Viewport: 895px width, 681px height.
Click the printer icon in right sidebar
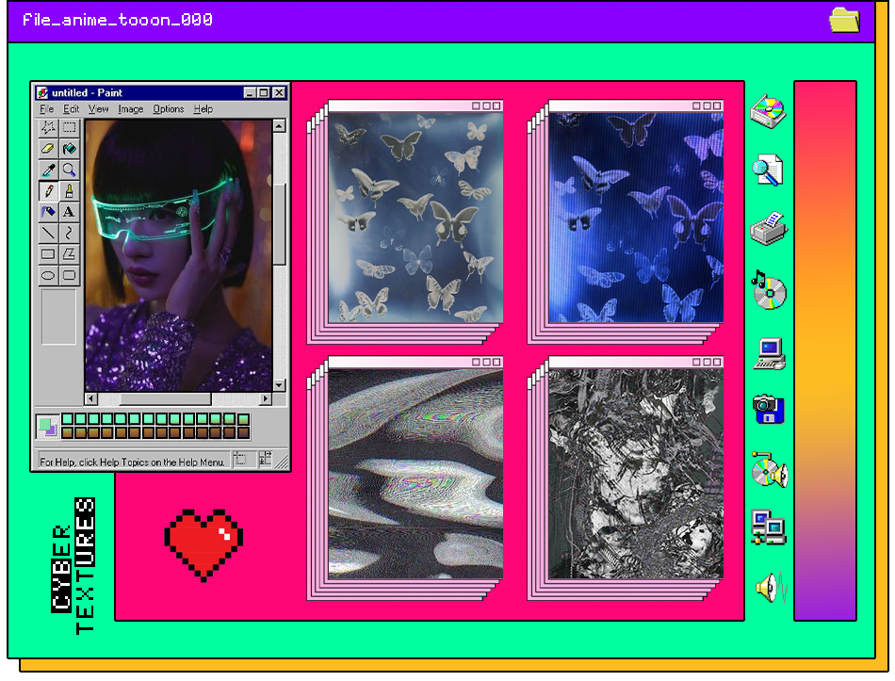[768, 229]
